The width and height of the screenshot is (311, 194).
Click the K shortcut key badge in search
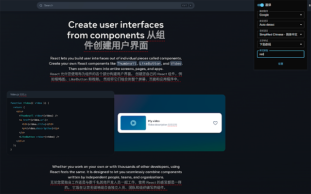click(x=190, y=5)
